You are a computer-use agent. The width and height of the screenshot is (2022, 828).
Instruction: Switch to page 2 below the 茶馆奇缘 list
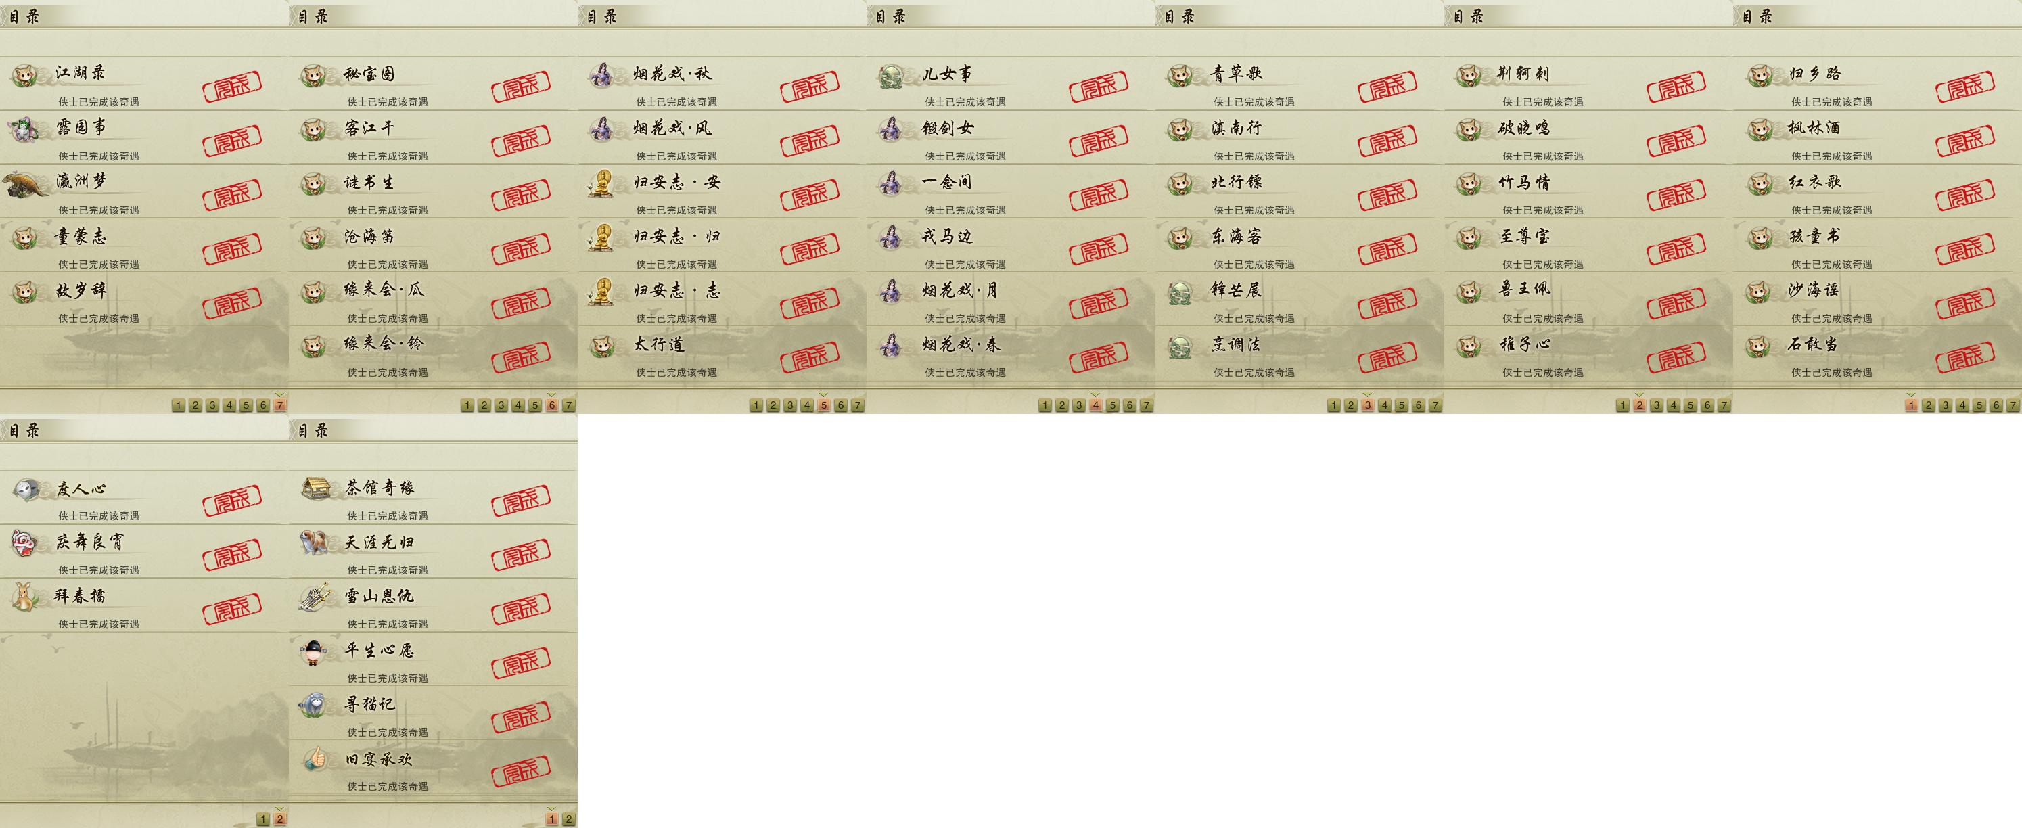[568, 819]
